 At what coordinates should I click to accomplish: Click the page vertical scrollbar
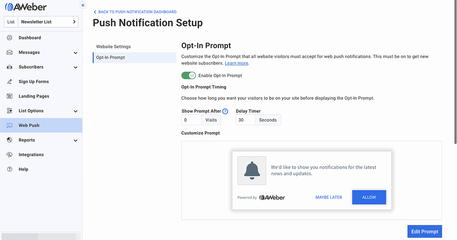pyautogui.click(x=455, y=72)
